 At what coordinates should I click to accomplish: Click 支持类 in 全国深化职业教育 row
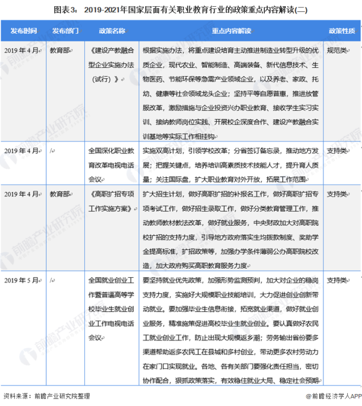[337, 151]
